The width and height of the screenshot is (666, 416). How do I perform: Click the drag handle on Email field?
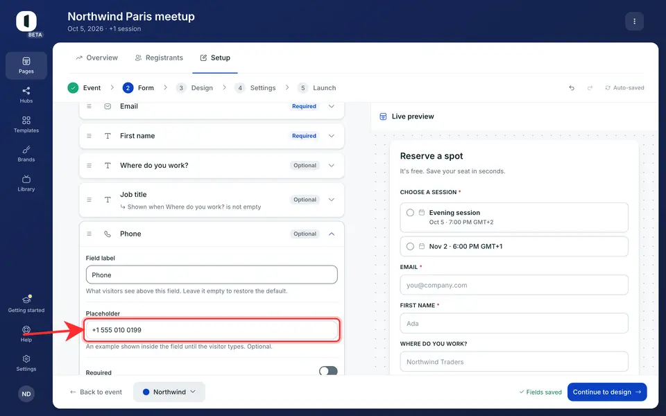tap(89, 106)
